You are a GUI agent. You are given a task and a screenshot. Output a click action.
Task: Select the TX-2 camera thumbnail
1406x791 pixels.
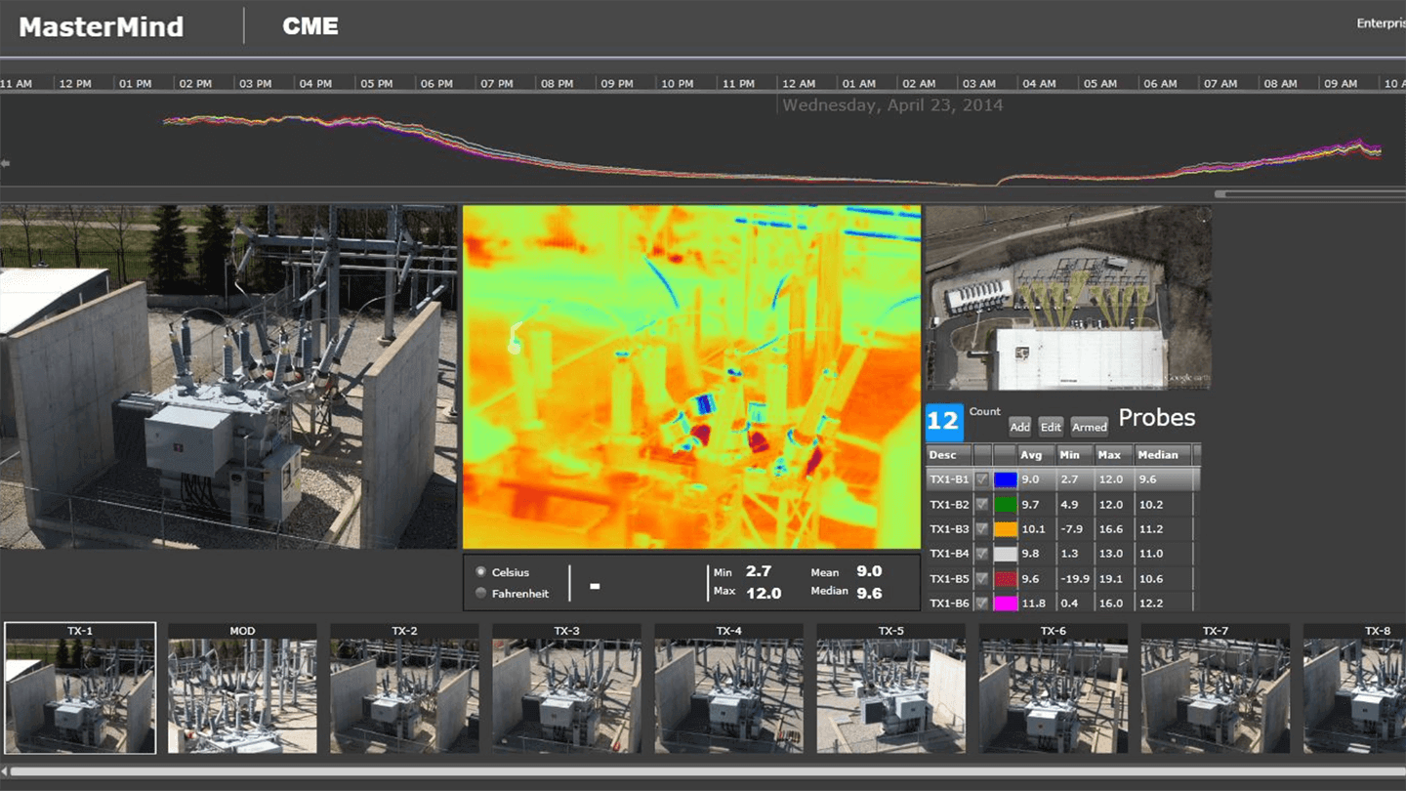404,688
